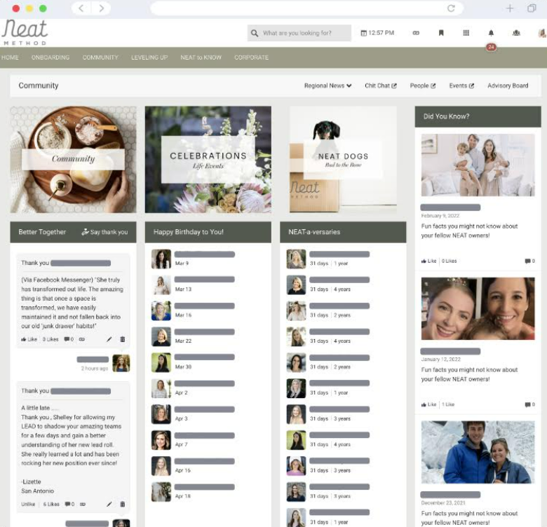547x527 pixels.
Task: Open comments on January 12, 2022 post
Action: (x=529, y=404)
